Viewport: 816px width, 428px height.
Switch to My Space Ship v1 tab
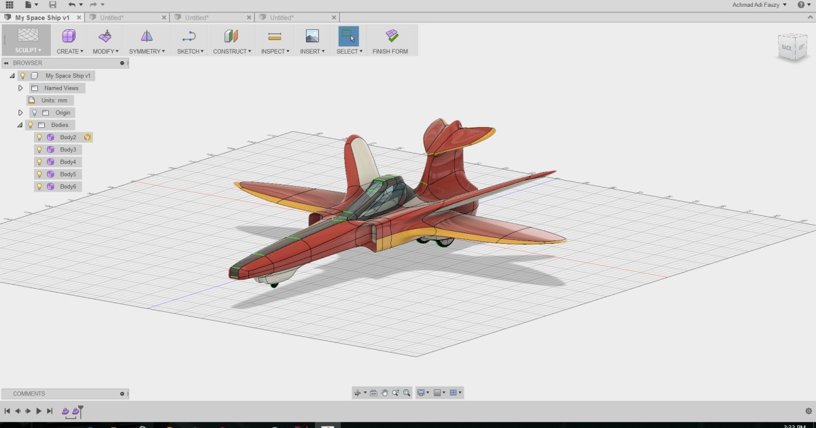coord(42,18)
